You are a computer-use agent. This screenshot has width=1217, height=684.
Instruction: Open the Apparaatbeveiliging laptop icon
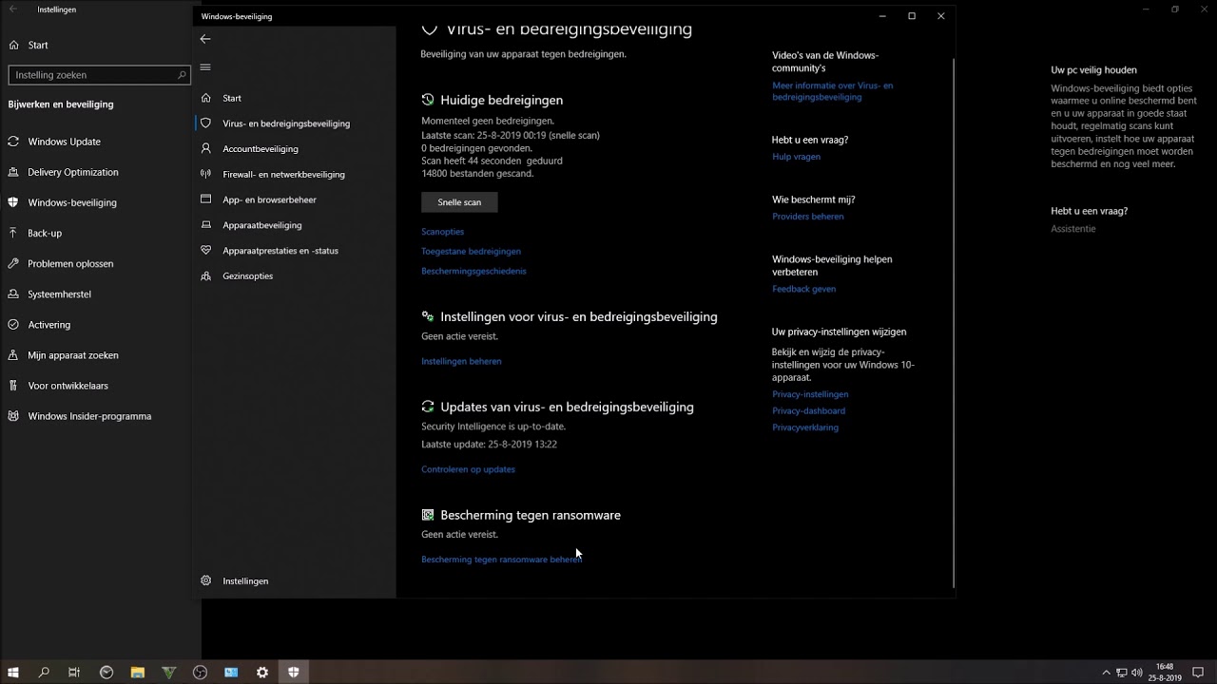click(x=205, y=225)
